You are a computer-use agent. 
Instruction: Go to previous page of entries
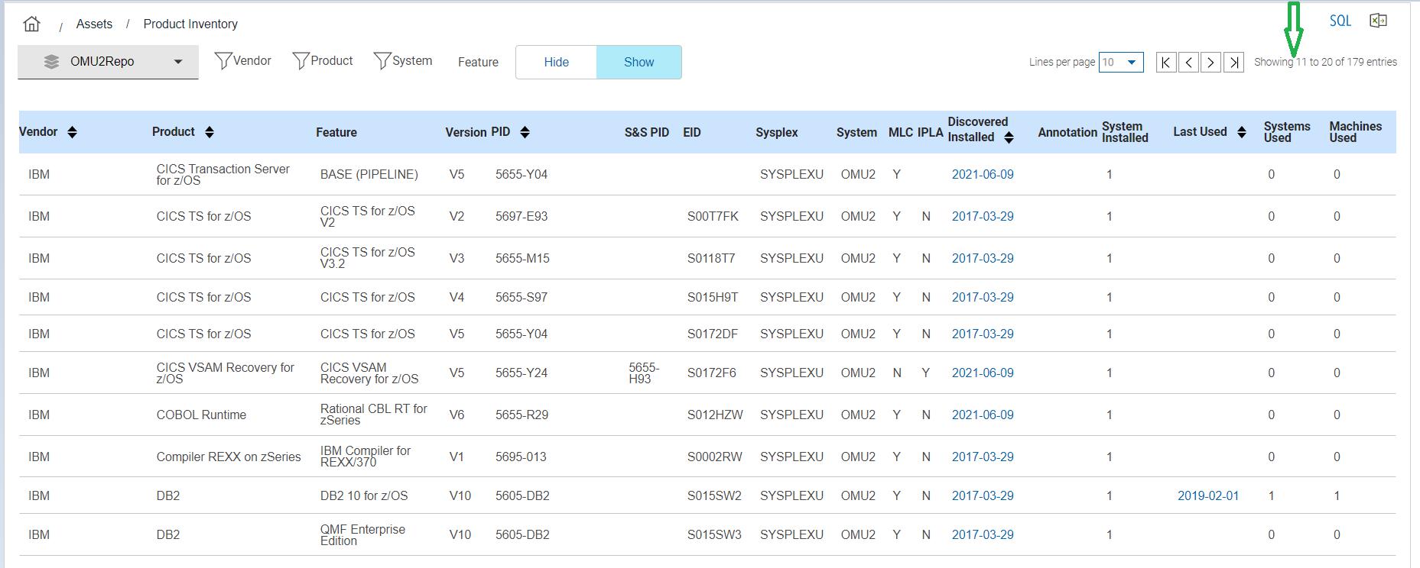tap(1188, 62)
